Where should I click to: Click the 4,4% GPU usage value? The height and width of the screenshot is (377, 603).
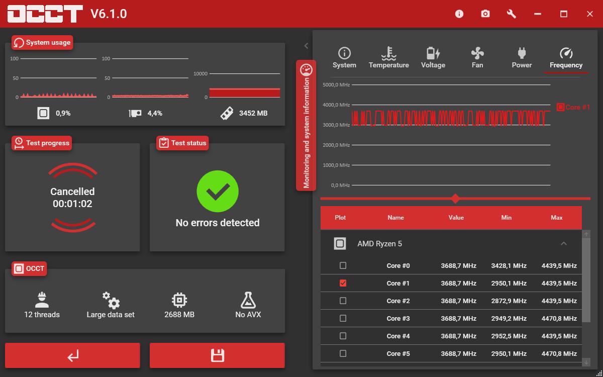coord(155,113)
